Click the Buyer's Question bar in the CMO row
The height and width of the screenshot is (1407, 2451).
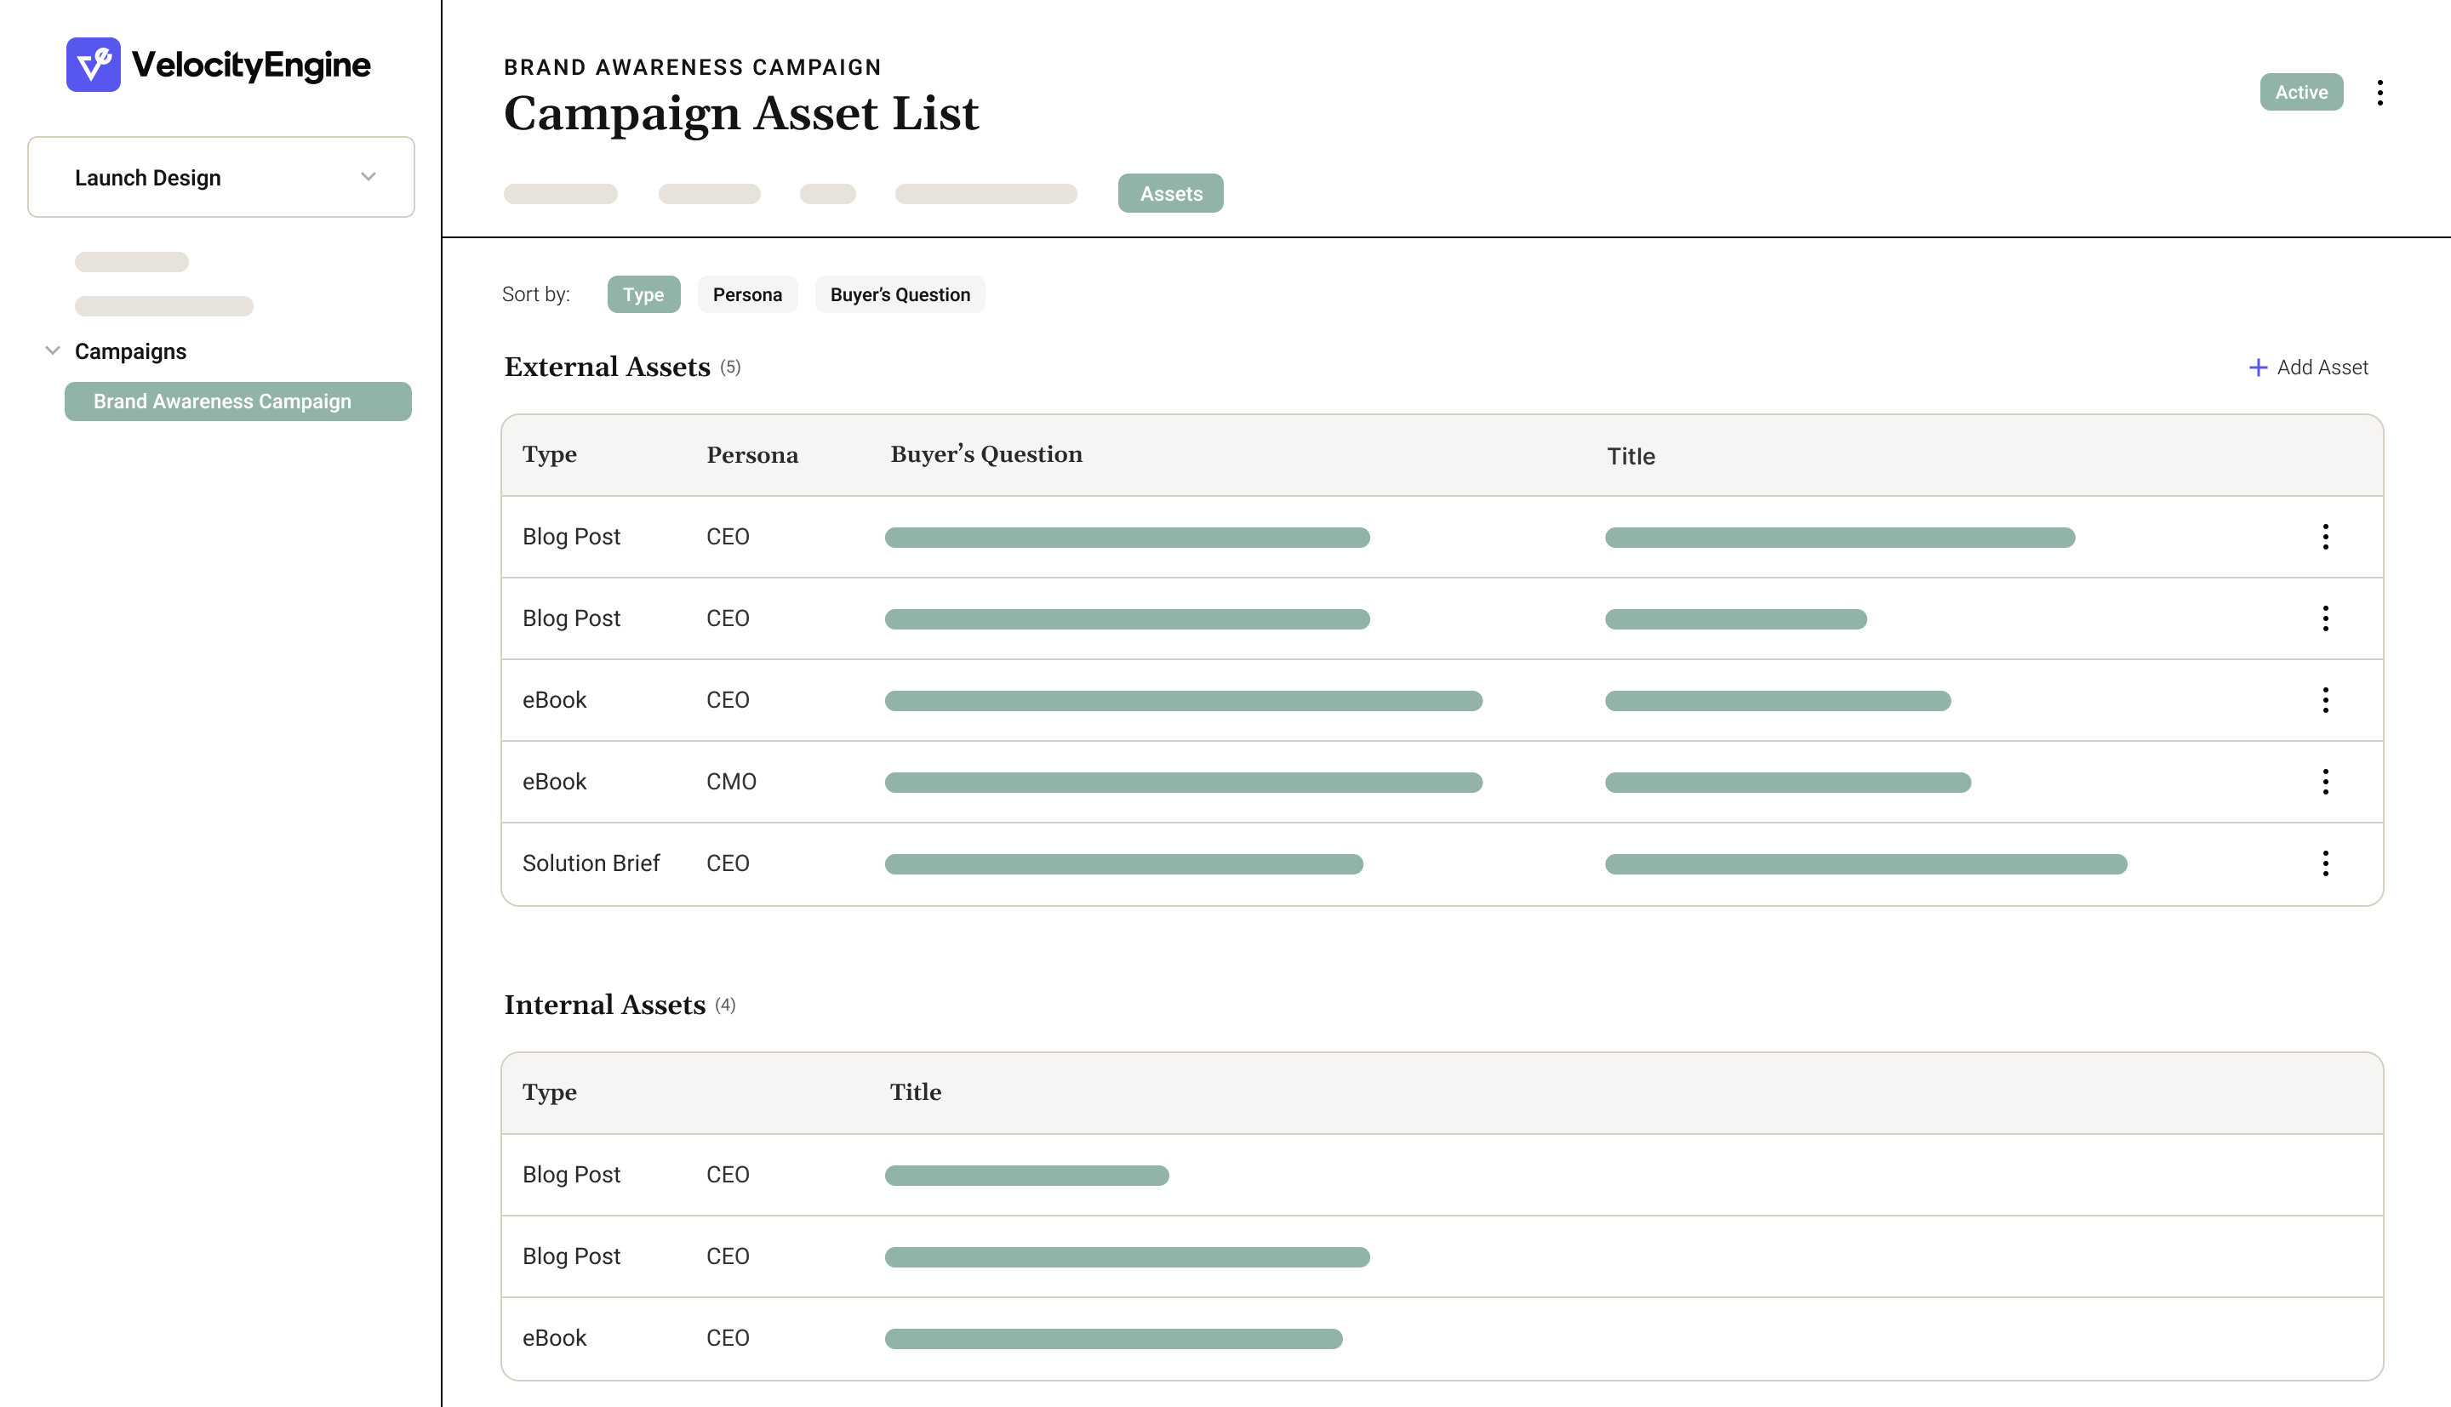click(1183, 782)
